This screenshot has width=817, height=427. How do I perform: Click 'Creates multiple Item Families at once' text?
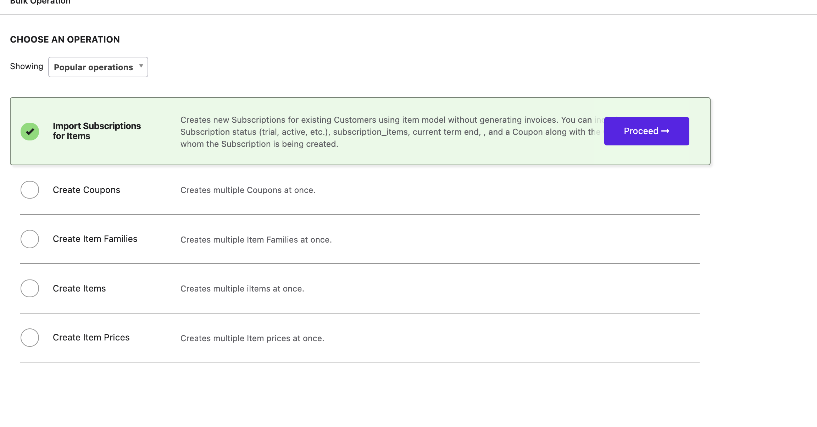click(x=256, y=240)
